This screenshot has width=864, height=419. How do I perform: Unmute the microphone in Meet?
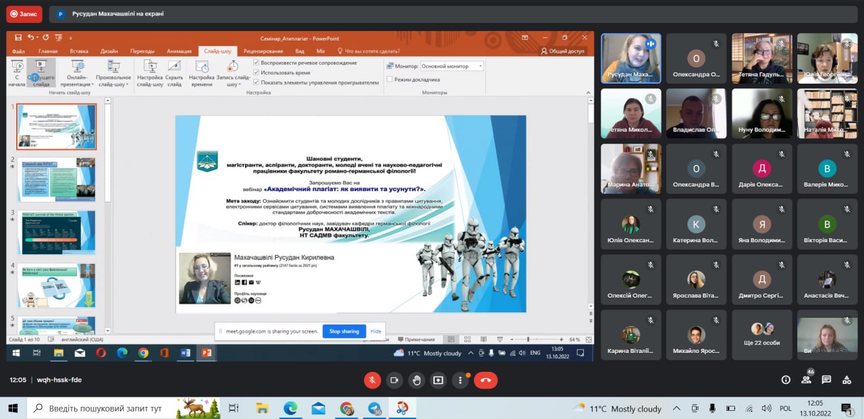point(373,380)
